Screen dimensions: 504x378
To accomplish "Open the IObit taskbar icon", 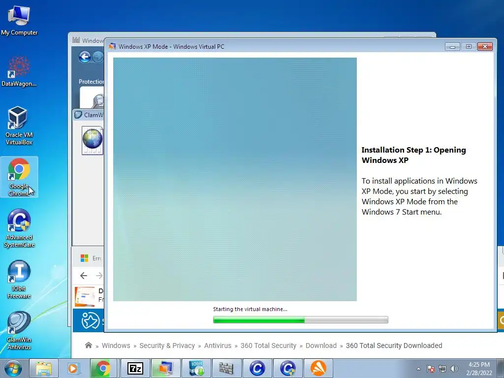I will 196,368.
